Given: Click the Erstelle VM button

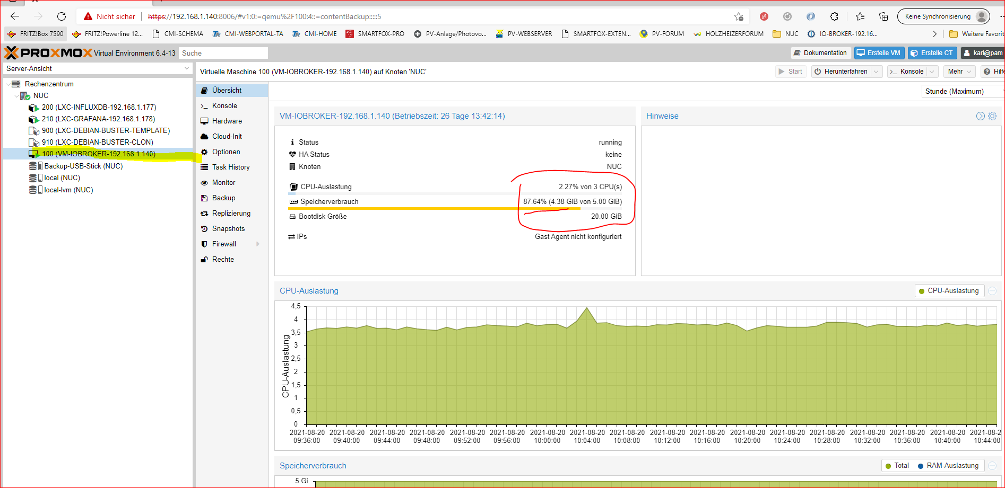Looking at the screenshot, I should point(879,53).
